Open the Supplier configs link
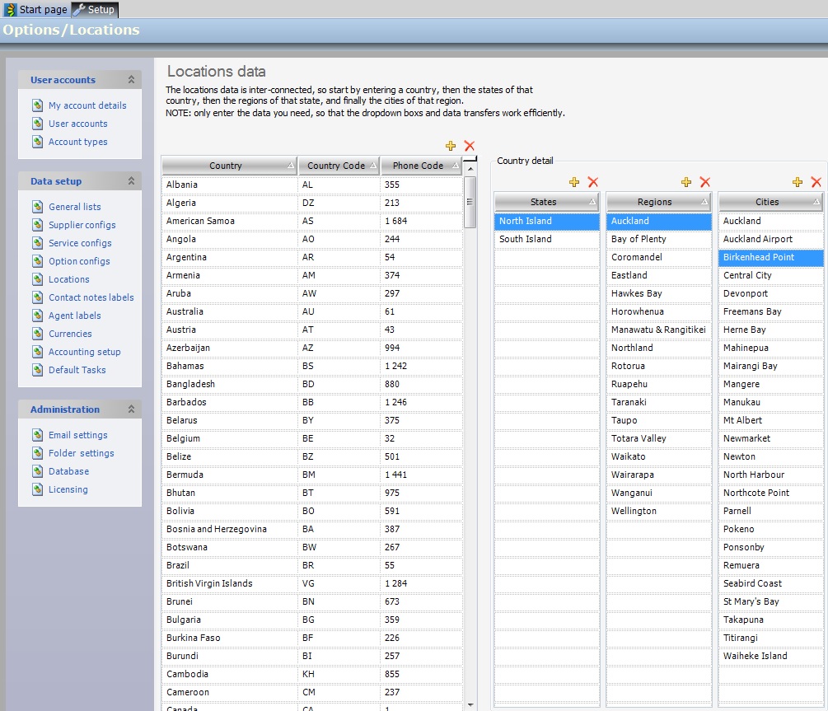 (82, 225)
